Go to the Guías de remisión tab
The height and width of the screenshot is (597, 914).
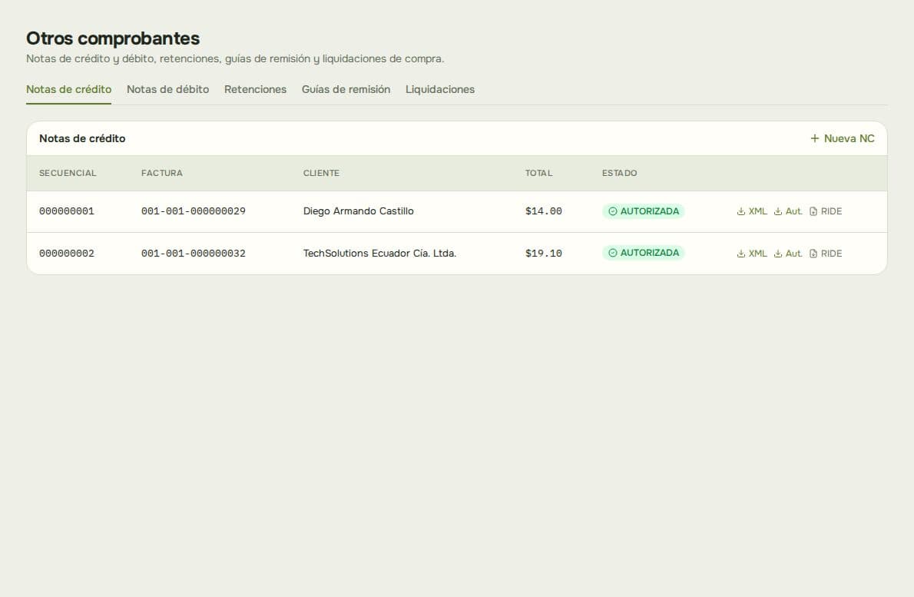click(346, 89)
